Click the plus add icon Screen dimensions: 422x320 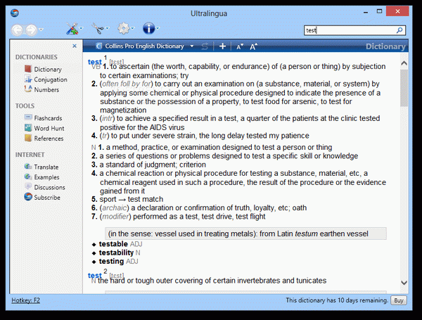click(222, 46)
